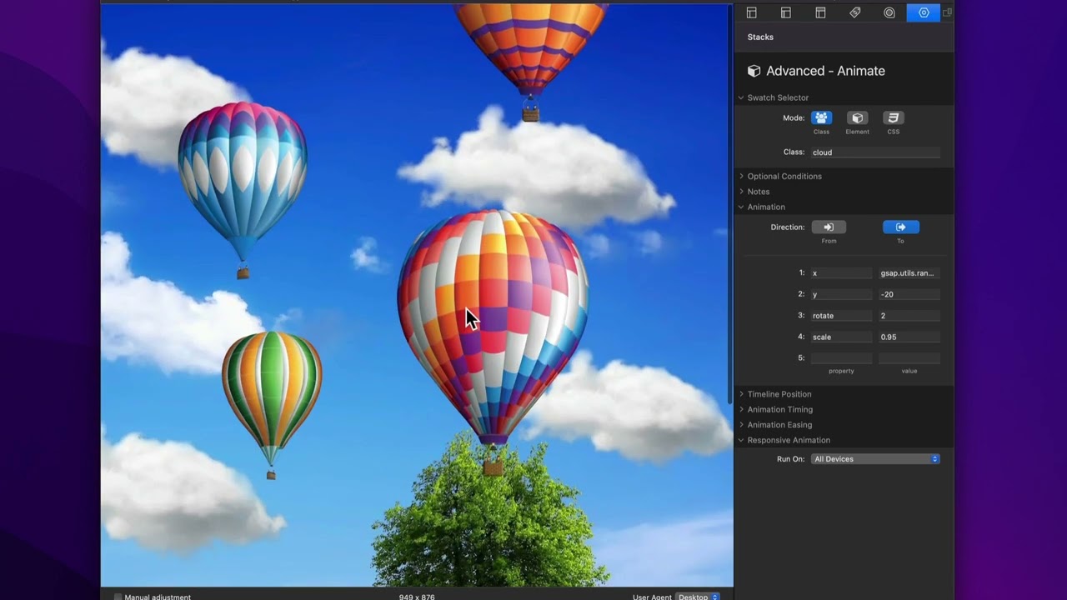This screenshot has height=600, width=1067.
Task: Click value field 1 with gsap.utils.ran...
Action: 909,273
